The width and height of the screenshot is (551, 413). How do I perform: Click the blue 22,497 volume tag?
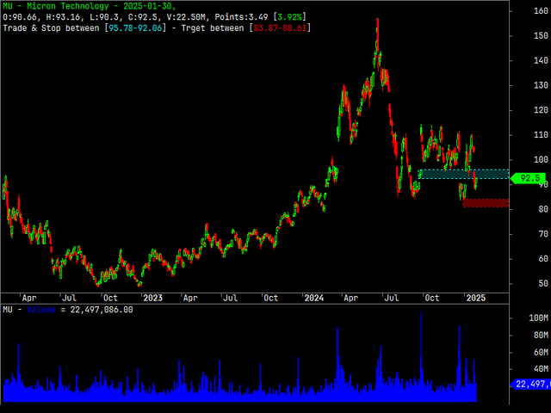[x=530, y=384]
